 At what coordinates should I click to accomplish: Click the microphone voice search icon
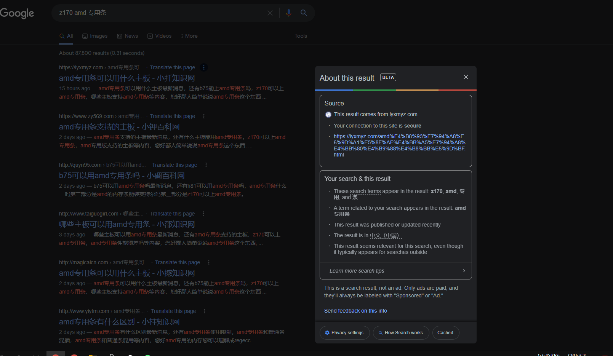pyautogui.click(x=288, y=13)
